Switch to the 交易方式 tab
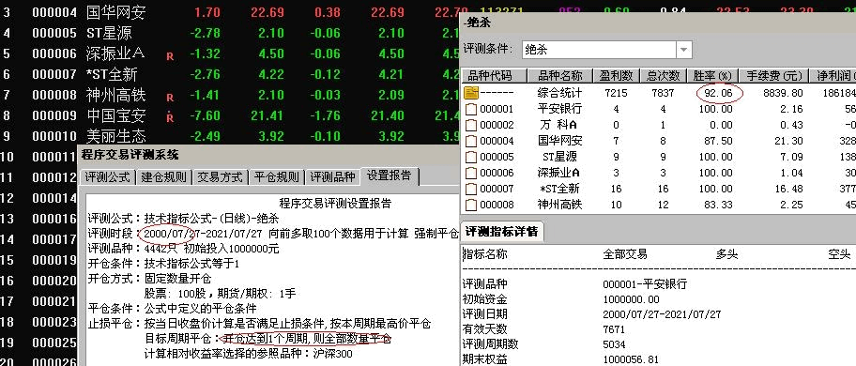Image resolution: width=856 pixels, height=366 pixels. (x=220, y=176)
